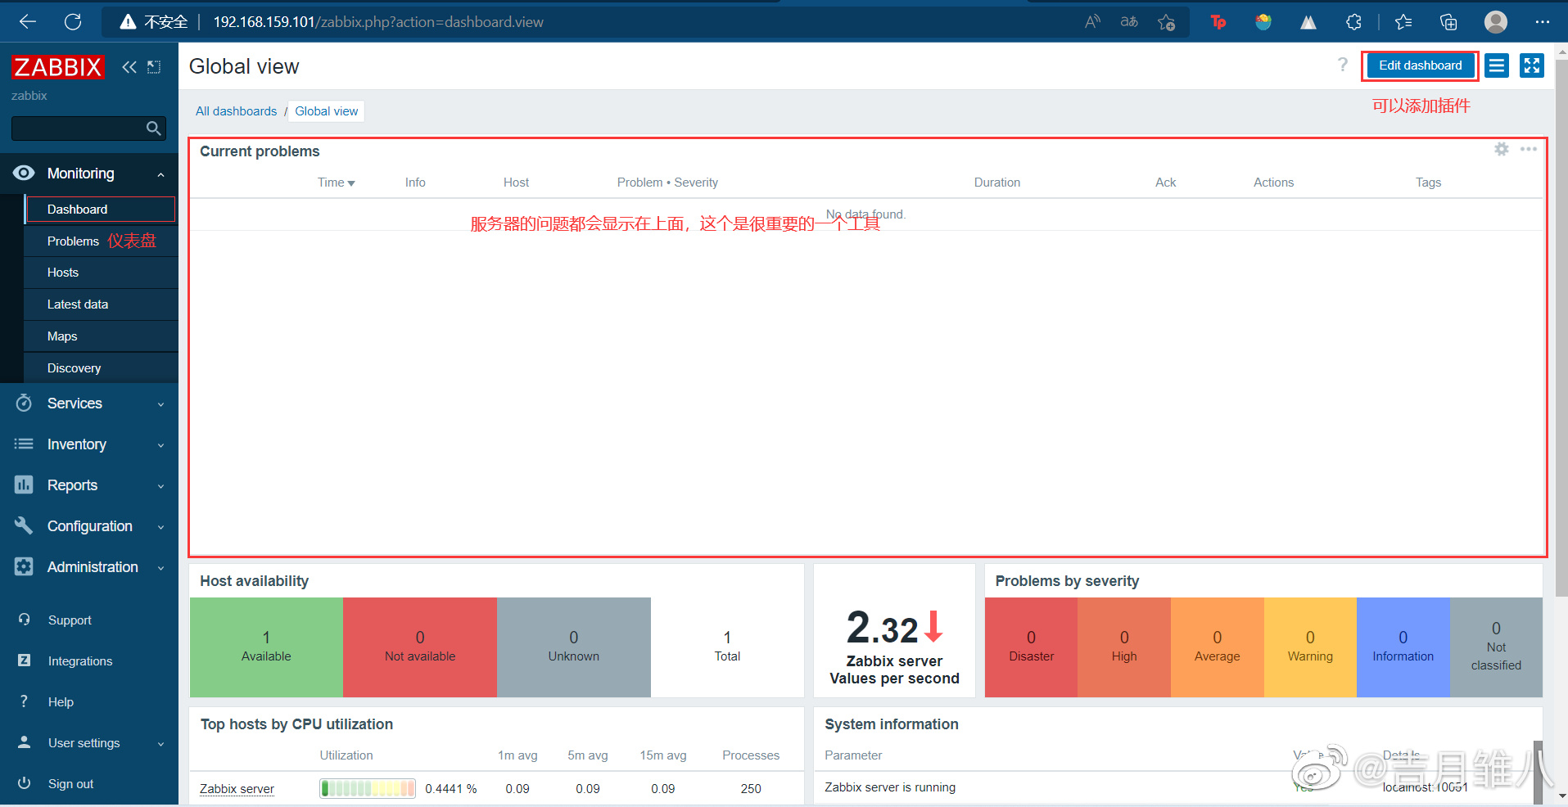Open Hosts in Monitoring submenu
The width and height of the screenshot is (1568, 807).
click(x=101, y=273)
